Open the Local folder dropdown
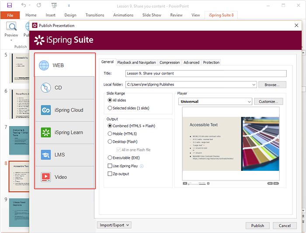306x233 pixels. [254, 85]
